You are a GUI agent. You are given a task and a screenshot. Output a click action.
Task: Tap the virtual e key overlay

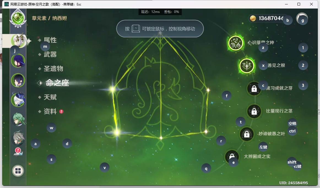coord(234,162)
